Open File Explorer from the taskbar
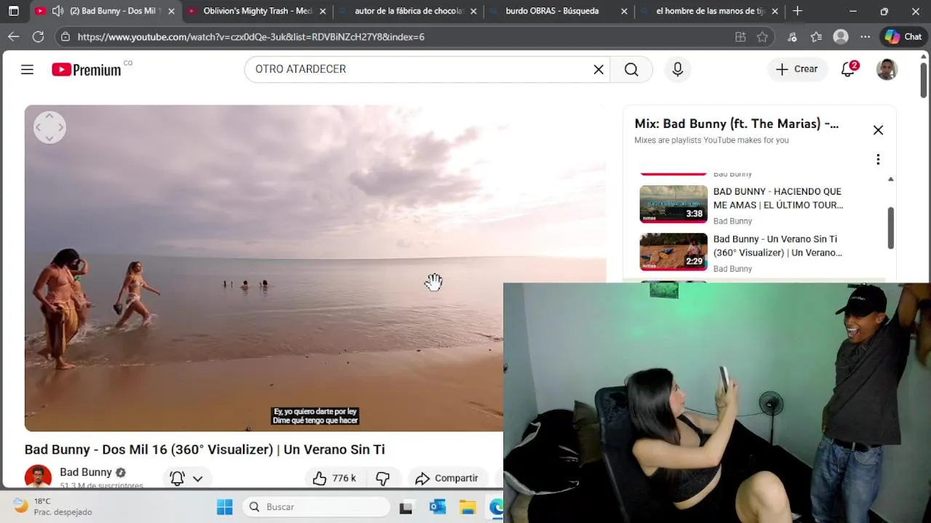 point(468,507)
